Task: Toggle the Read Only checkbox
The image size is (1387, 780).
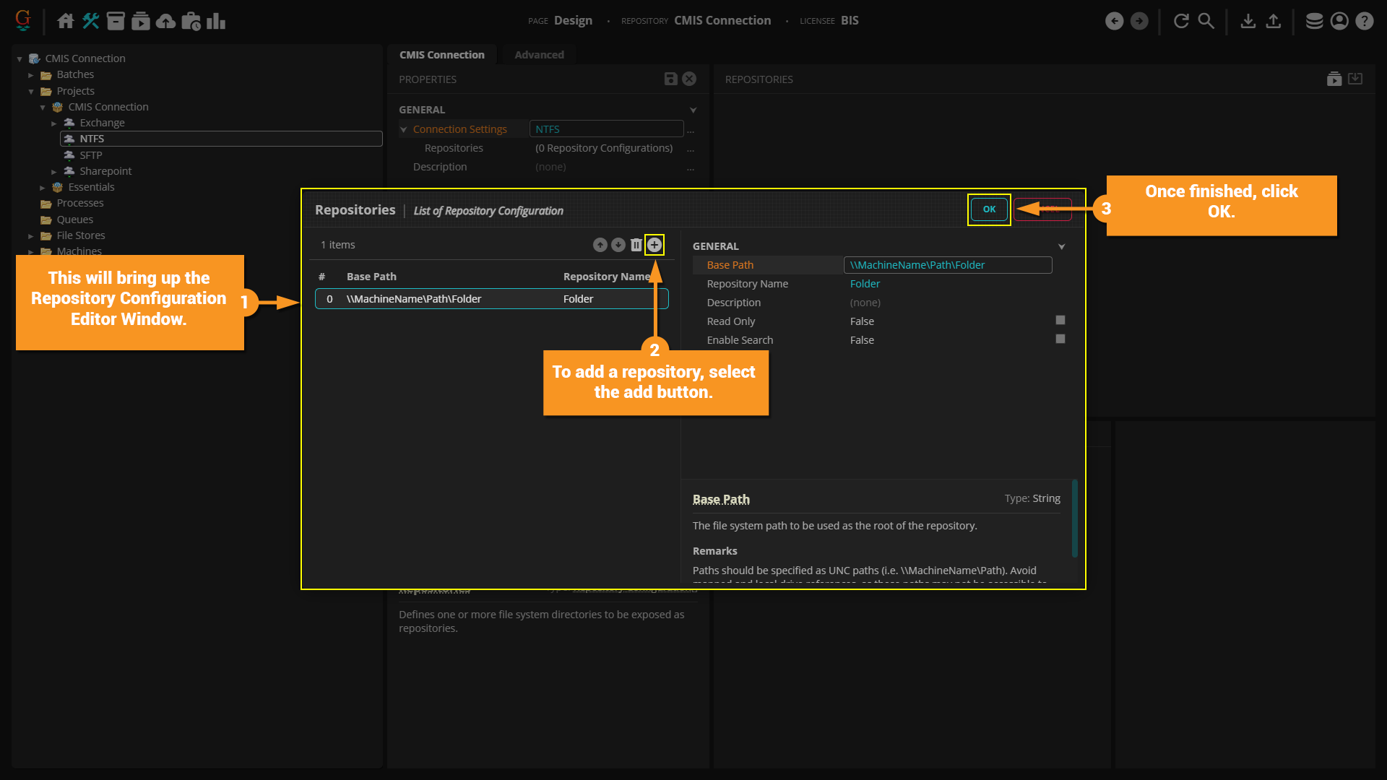Action: pos(1060,320)
